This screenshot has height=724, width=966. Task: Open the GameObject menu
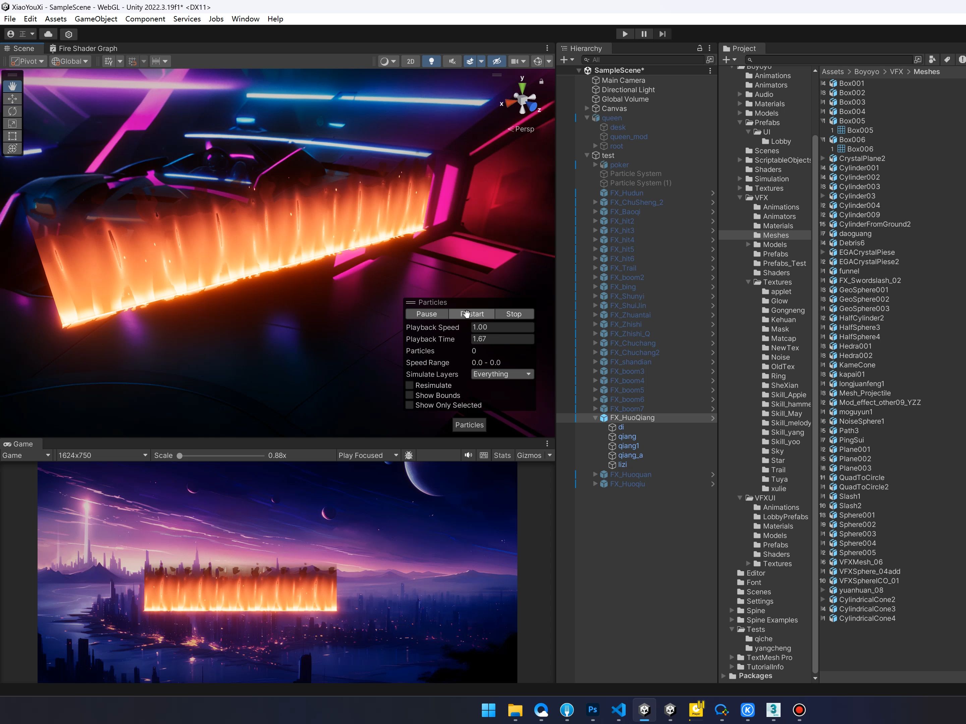[x=96, y=19]
